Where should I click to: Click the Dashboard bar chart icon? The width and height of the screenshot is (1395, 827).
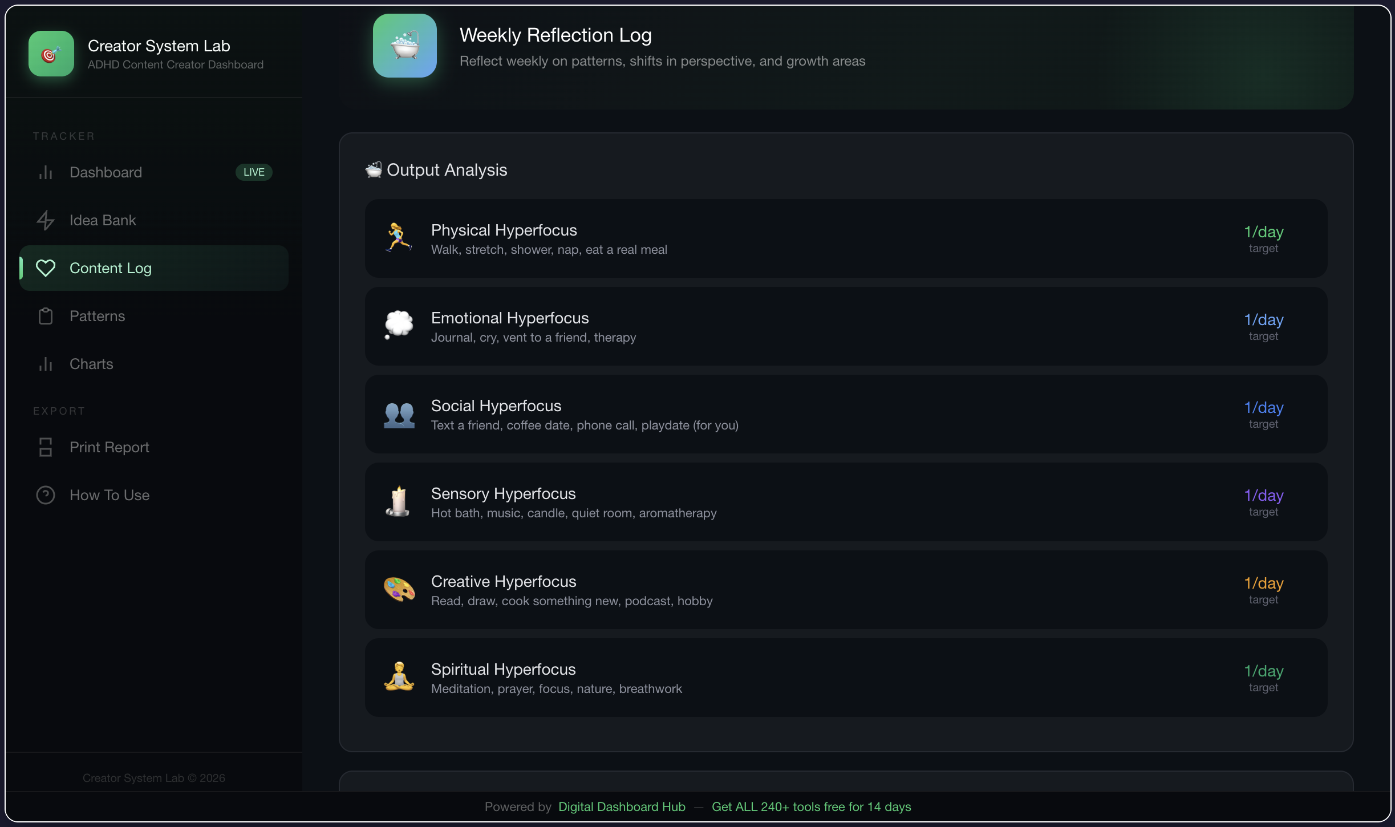(x=46, y=172)
